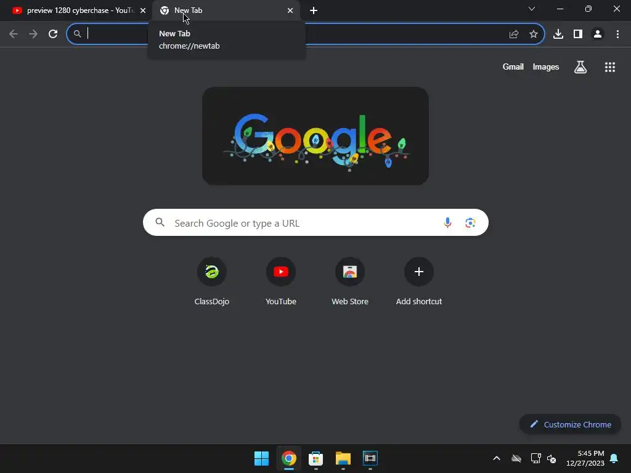The height and width of the screenshot is (473, 631).
Task: Open a new tab with plus button
Action: [314, 10]
